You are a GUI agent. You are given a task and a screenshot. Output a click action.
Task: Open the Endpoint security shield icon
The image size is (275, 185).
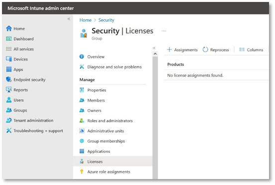(x=8, y=79)
